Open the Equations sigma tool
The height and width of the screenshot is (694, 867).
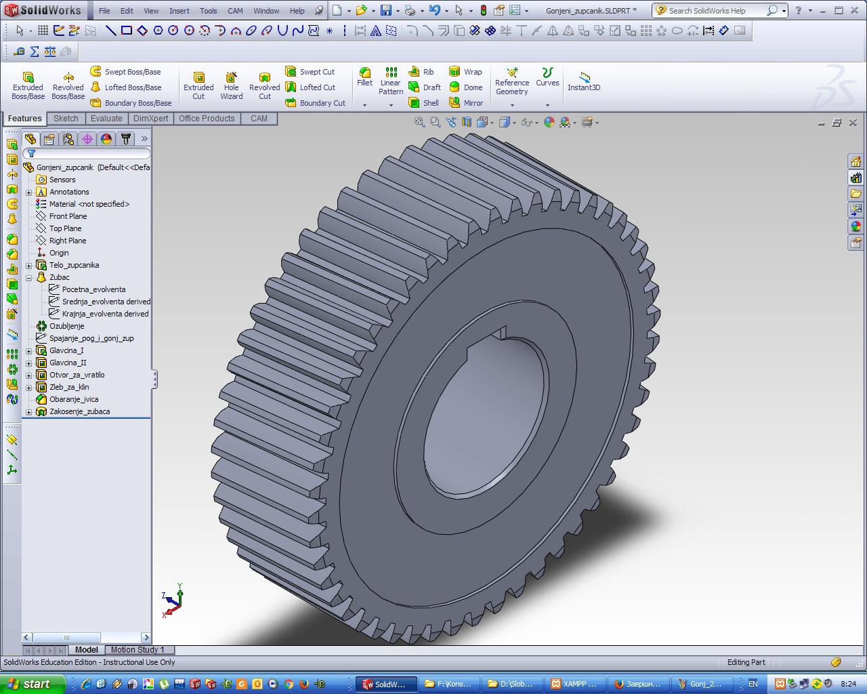pyautogui.click(x=35, y=52)
